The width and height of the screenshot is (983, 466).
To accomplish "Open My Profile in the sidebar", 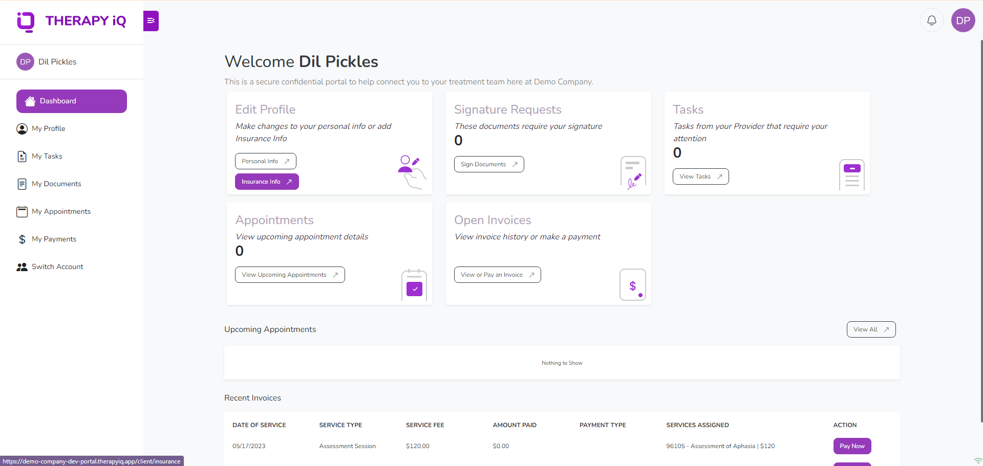I will pos(48,128).
